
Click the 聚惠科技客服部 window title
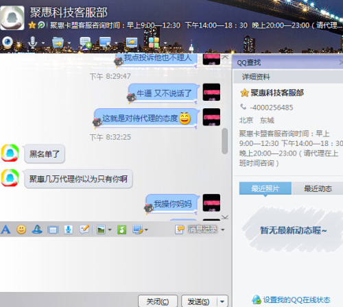tap(69, 12)
